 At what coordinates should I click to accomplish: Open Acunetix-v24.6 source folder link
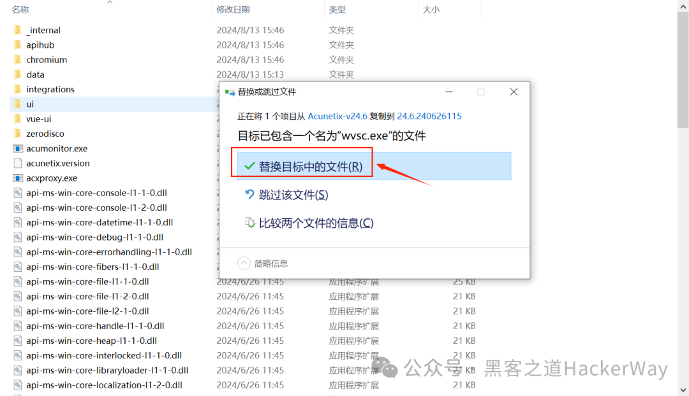click(x=337, y=117)
